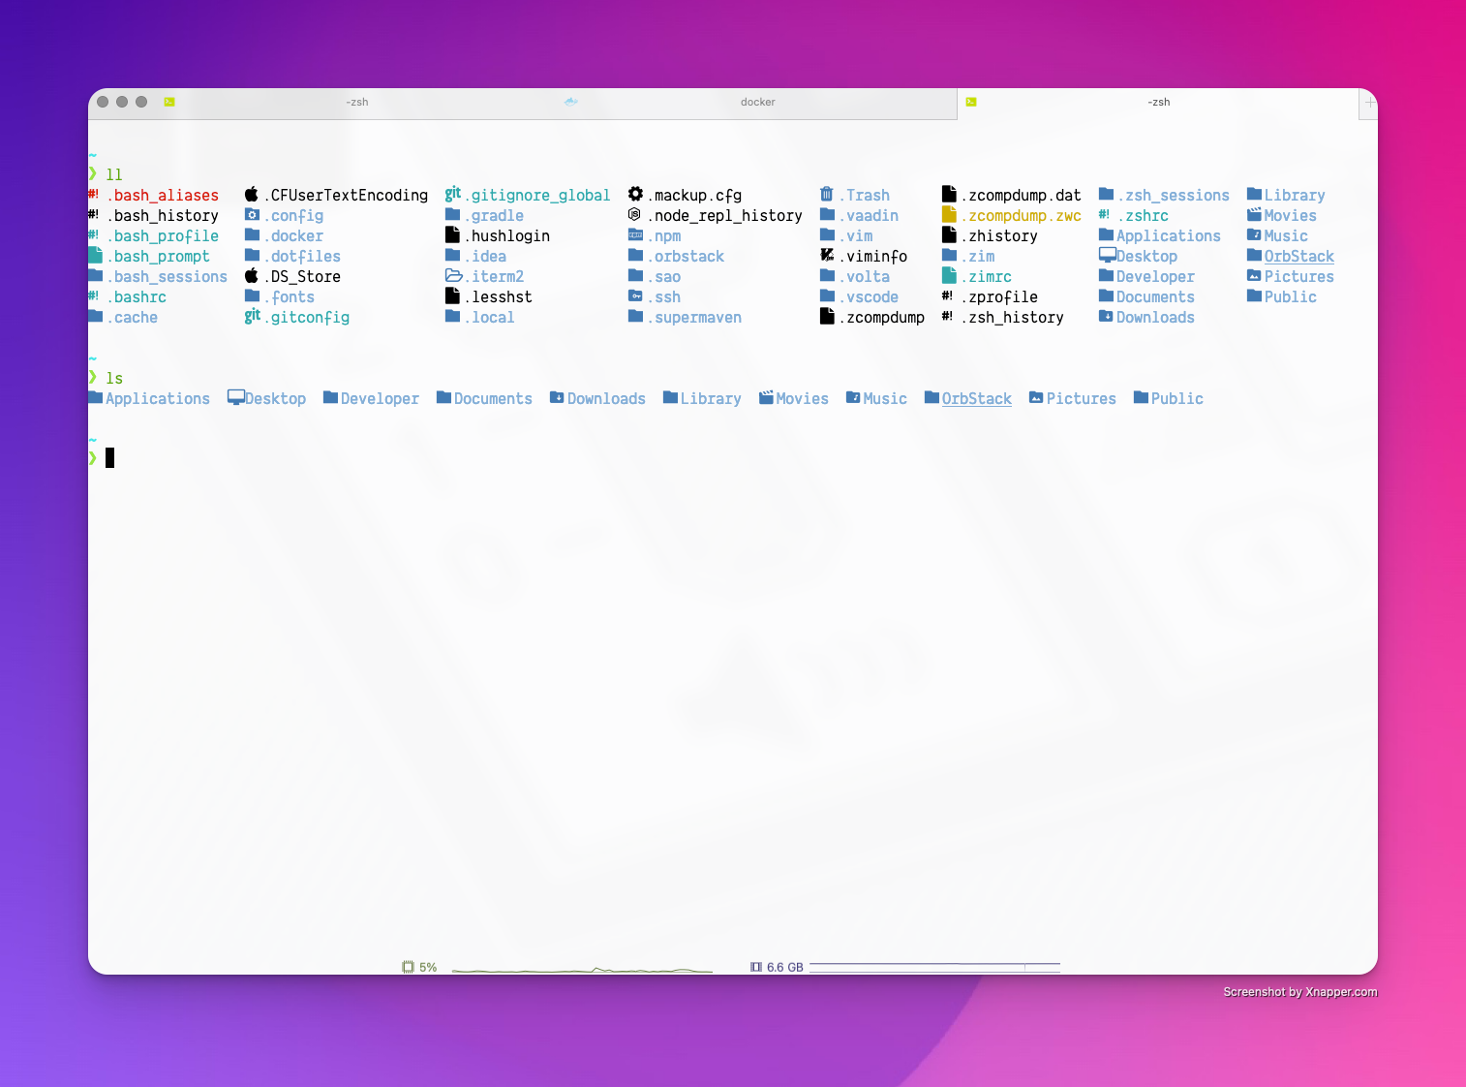
Task: Click the .cache folder name
Action: [x=132, y=317]
